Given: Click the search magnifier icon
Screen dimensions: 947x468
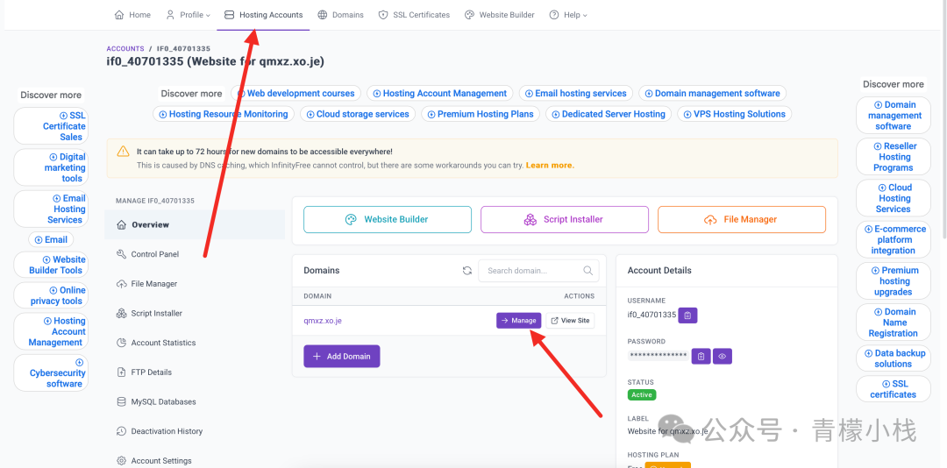Looking at the screenshot, I should click(588, 271).
